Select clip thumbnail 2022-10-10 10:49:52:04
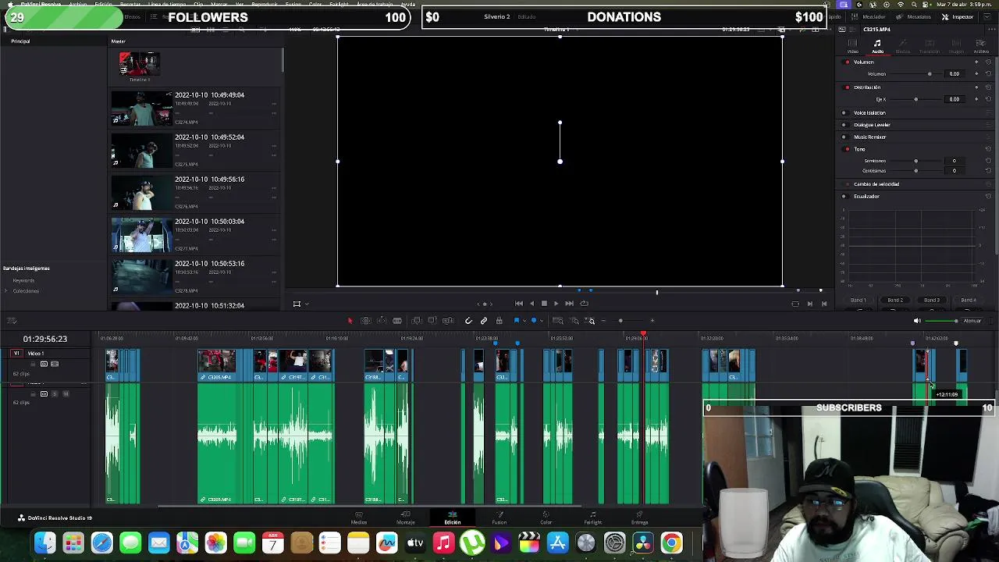This screenshot has height=562, width=999. point(141,151)
